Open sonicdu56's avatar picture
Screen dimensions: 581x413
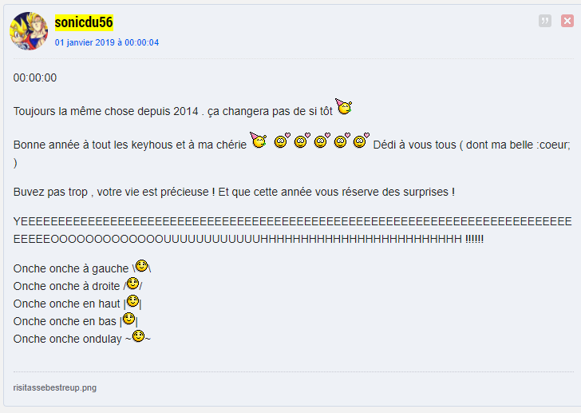tap(29, 31)
